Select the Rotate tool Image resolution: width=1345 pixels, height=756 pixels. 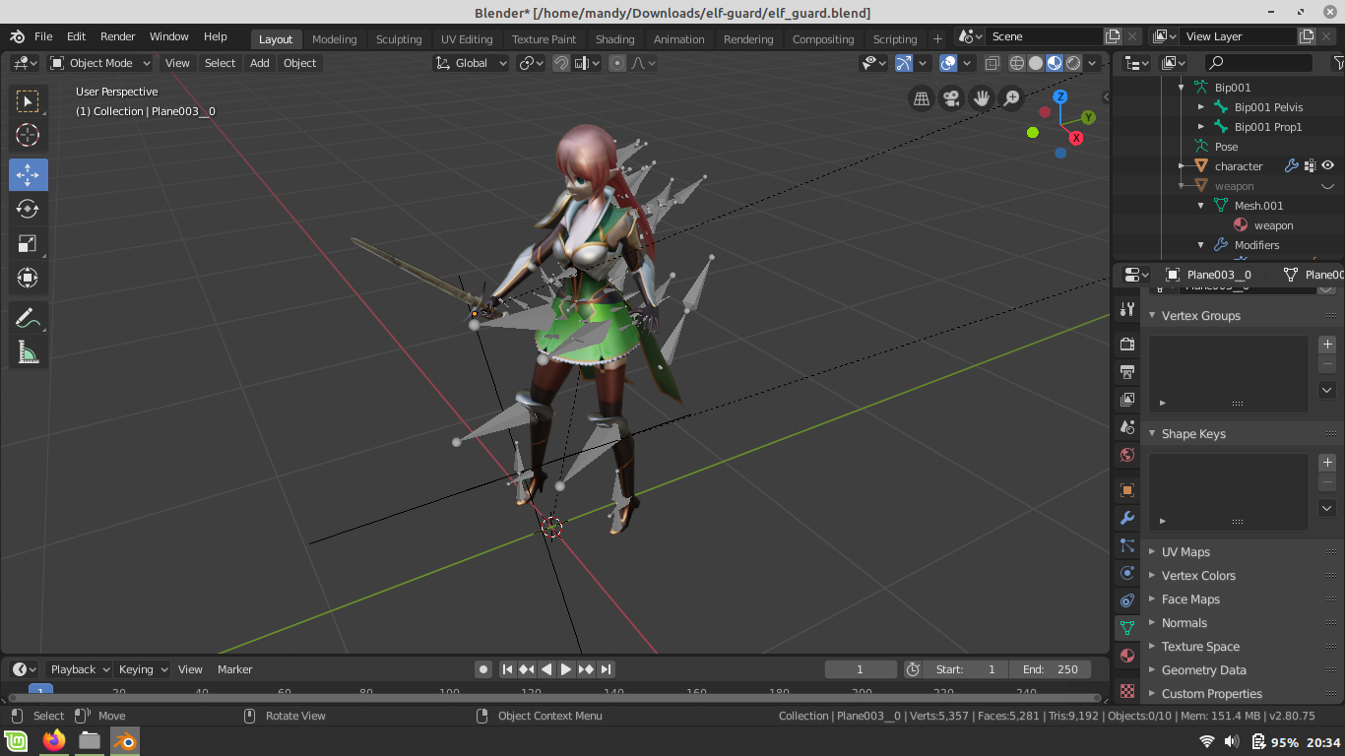pos(28,209)
